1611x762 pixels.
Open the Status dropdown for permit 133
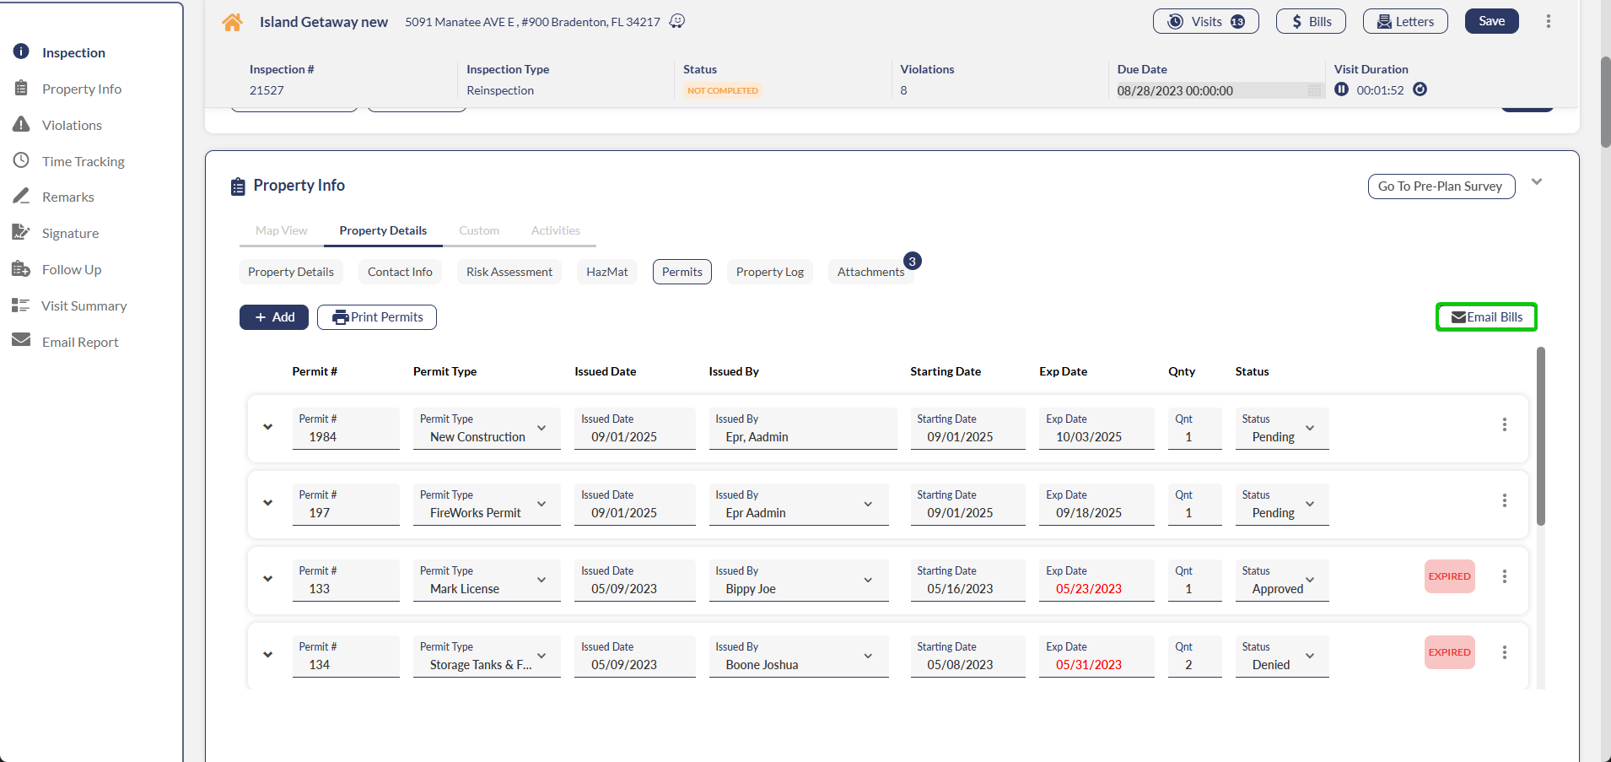(x=1309, y=581)
